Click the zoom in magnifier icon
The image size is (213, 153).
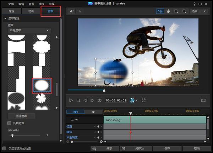[184, 11]
